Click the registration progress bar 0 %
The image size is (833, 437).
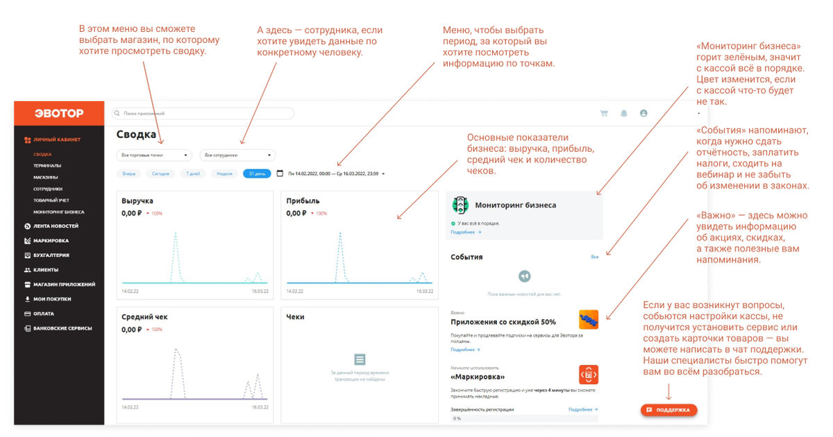[525, 419]
